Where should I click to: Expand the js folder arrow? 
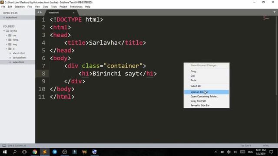tap(7, 49)
